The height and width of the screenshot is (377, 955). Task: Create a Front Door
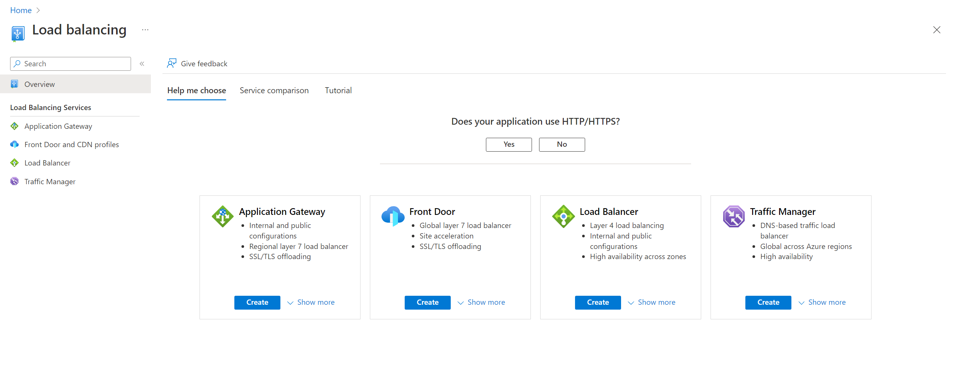click(428, 302)
